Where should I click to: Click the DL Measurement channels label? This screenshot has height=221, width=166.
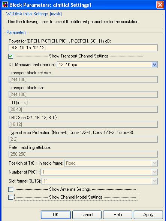(x=32, y=65)
